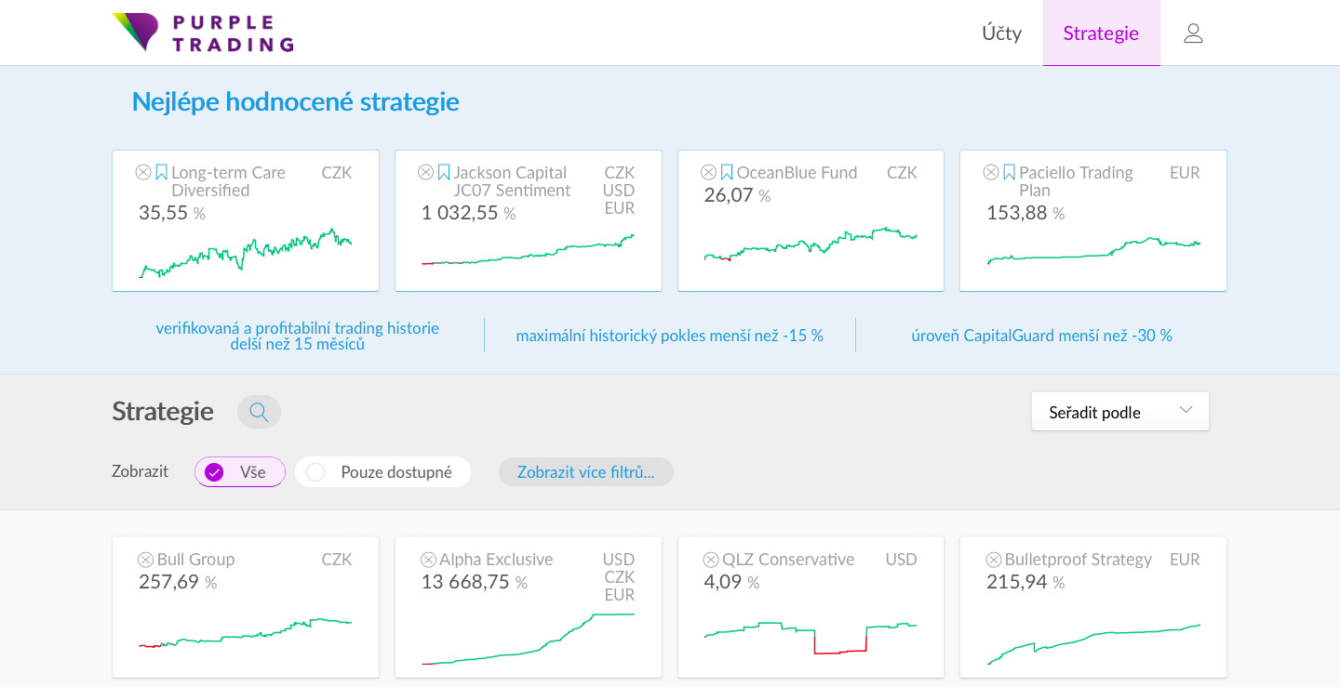Screen dimensions: 1340x687
Task: Select the Vše filter option
Action: pos(240,472)
